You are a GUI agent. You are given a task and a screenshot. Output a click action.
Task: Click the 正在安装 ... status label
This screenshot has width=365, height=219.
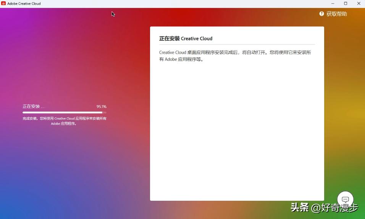tap(34, 106)
